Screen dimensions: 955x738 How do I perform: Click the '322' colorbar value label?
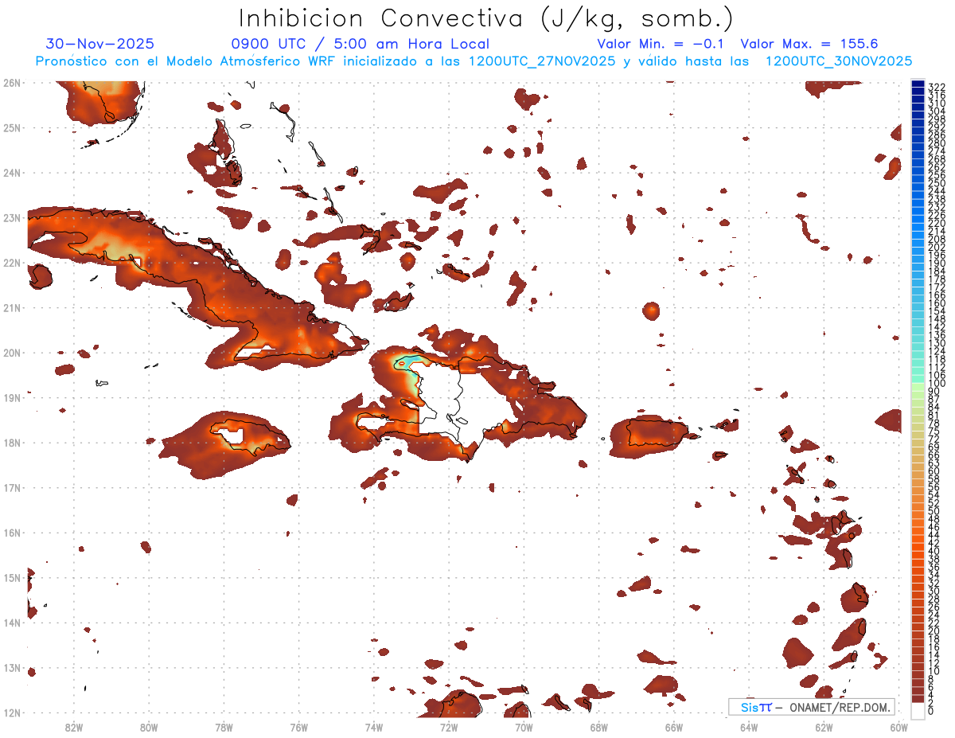(937, 87)
